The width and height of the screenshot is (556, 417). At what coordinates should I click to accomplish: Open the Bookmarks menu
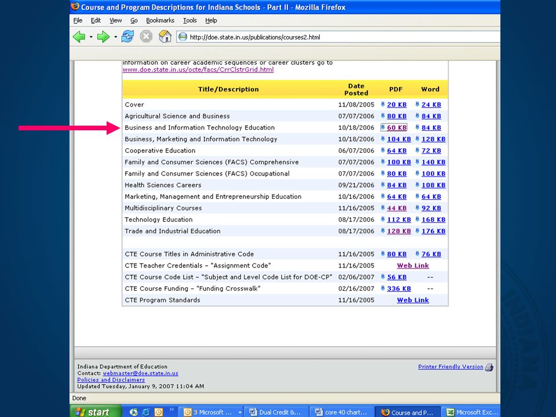click(160, 20)
